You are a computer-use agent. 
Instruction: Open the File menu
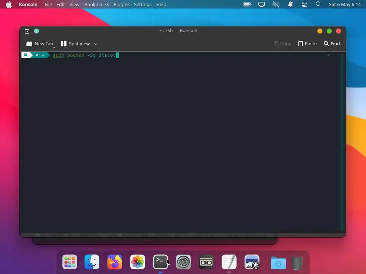click(x=48, y=4)
